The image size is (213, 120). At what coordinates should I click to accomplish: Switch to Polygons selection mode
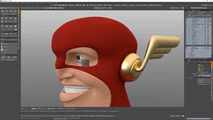(x=79, y=5)
